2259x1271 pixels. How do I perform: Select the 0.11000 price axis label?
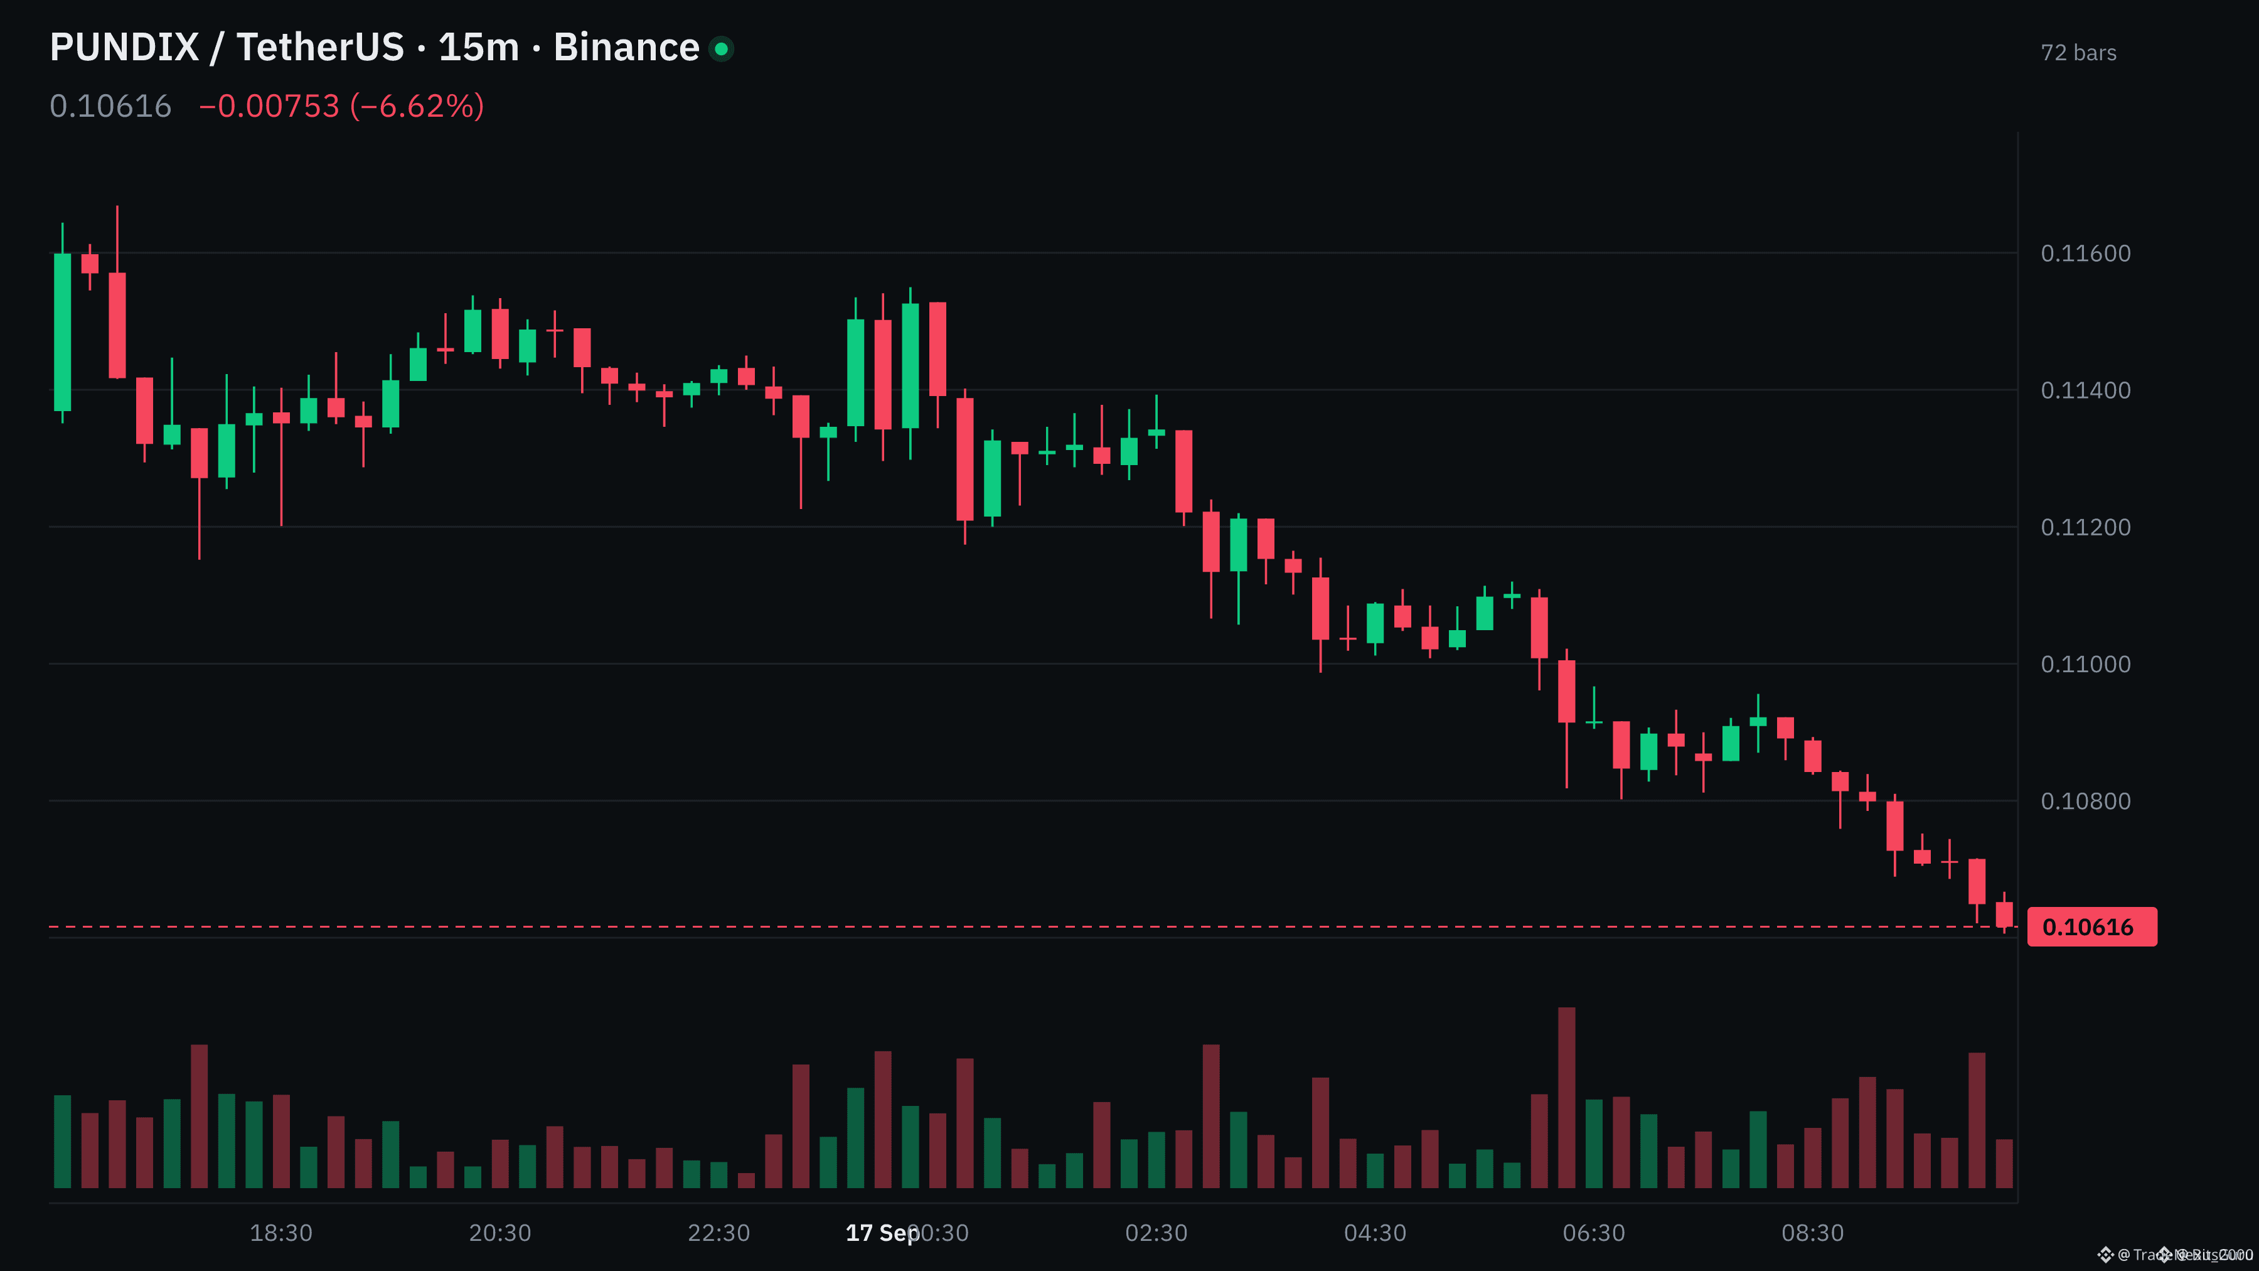2085,664
